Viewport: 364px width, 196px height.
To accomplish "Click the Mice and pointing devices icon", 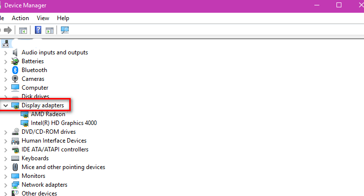I will pos(15,167).
